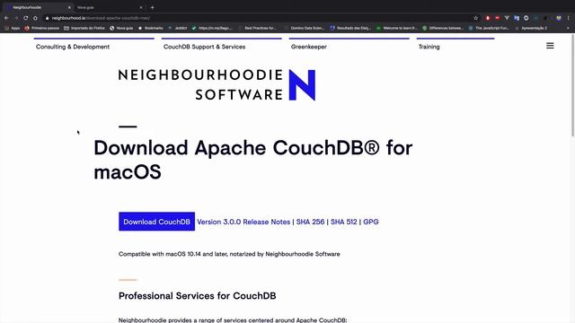Open the Domino Data Scien... bookmark
This screenshot has width=575, height=323.
tap(305, 28)
